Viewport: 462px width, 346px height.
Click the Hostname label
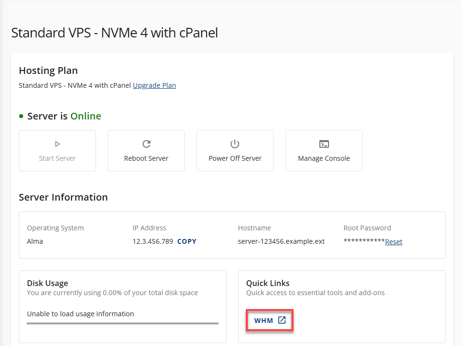(x=254, y=228)
